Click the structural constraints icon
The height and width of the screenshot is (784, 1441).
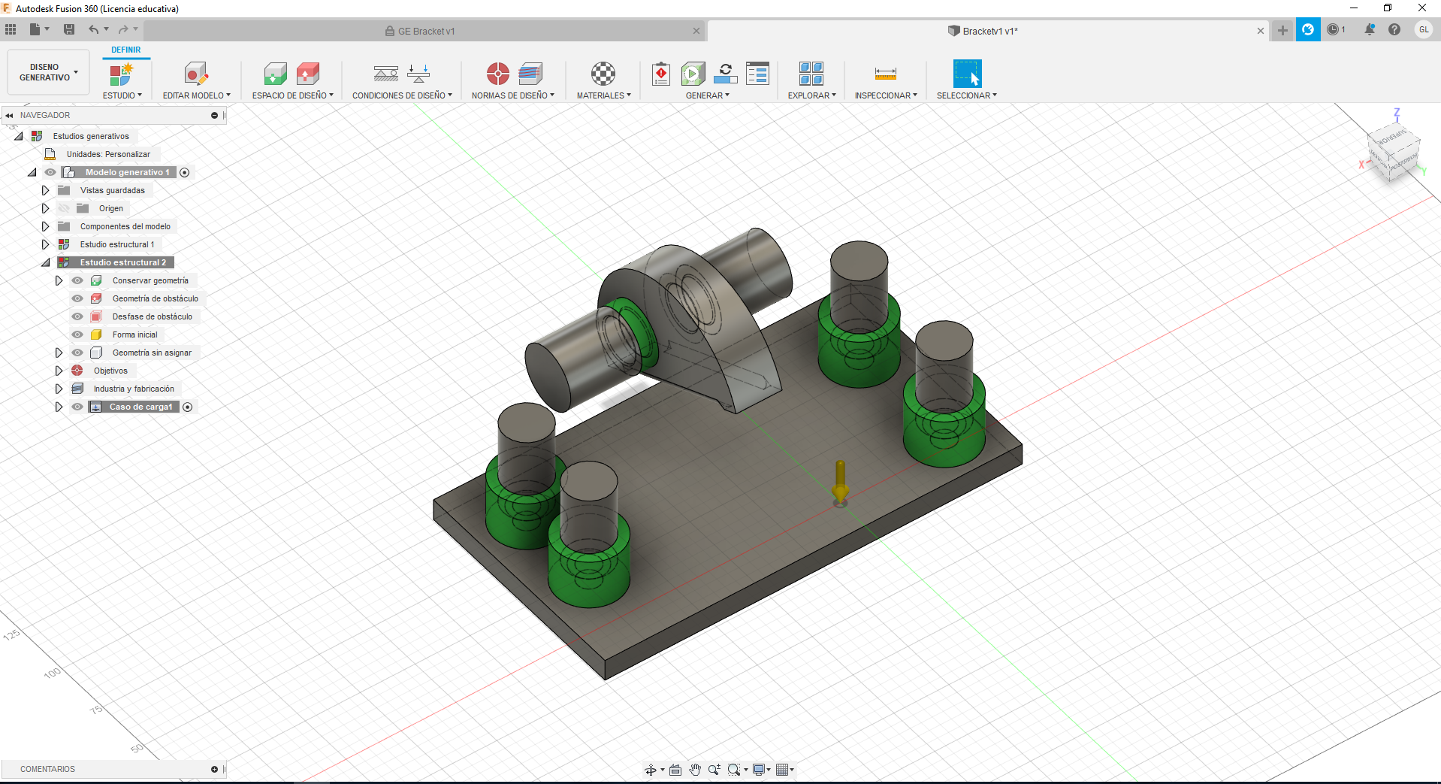(386, 74)
